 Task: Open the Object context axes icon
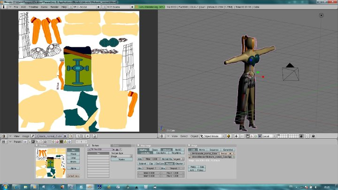[37, 142]
